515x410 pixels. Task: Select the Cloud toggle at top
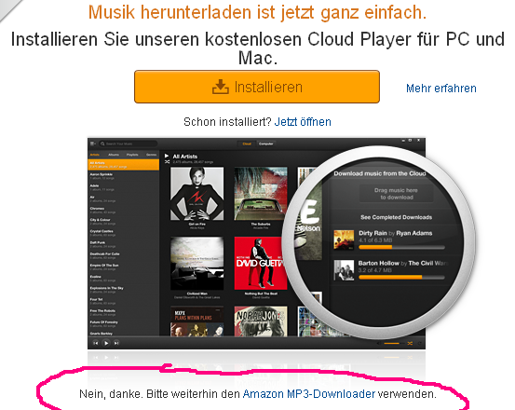click(247, 143)
